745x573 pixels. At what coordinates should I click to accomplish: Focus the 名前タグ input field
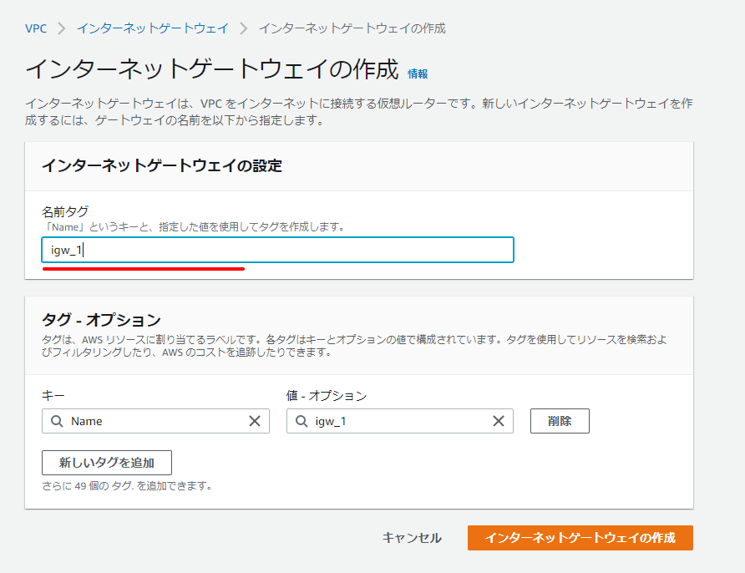tap(277, 250)
